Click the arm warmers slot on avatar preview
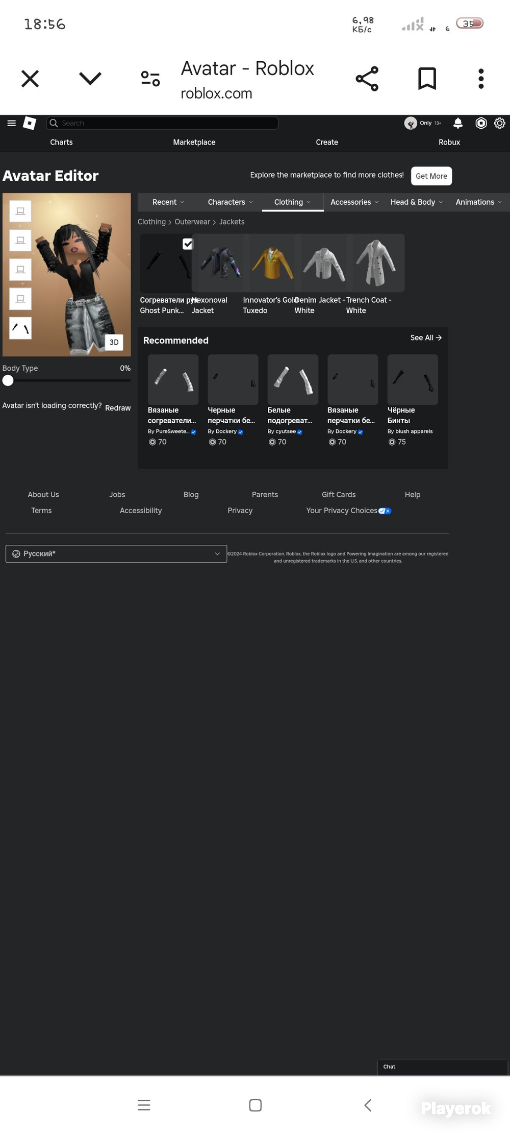 [20, 328]
